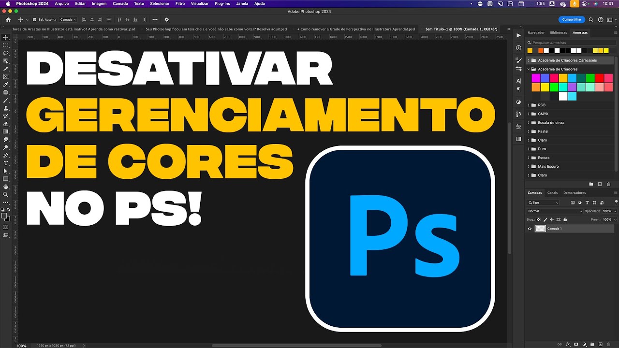Select the Clone Stamp tool
The height and width of the screenshot is (348, 619).
click(6, 108)
